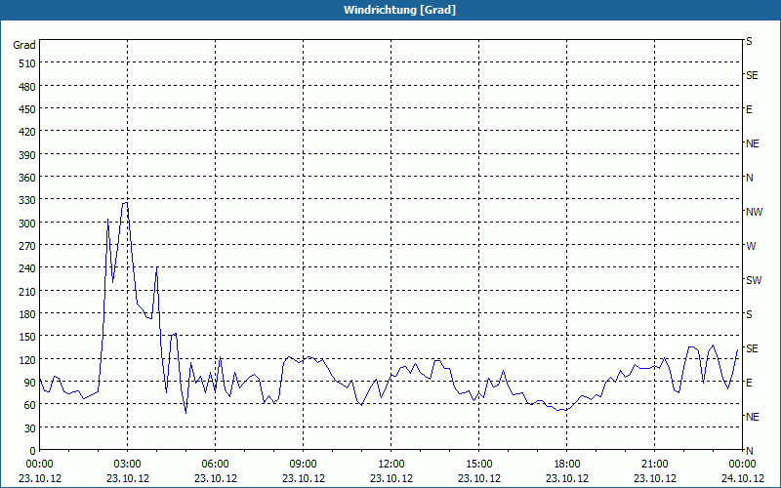781x488 pixels.
Task: Select the 210 y-axis value
Action: (27, 291)
